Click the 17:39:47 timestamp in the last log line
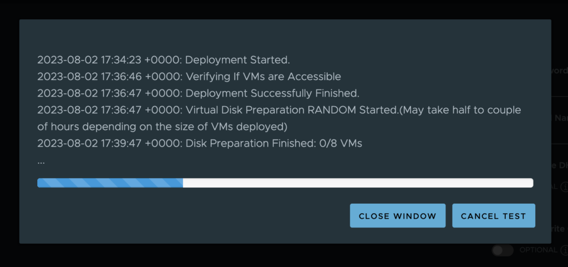 (x=121, y=143)
